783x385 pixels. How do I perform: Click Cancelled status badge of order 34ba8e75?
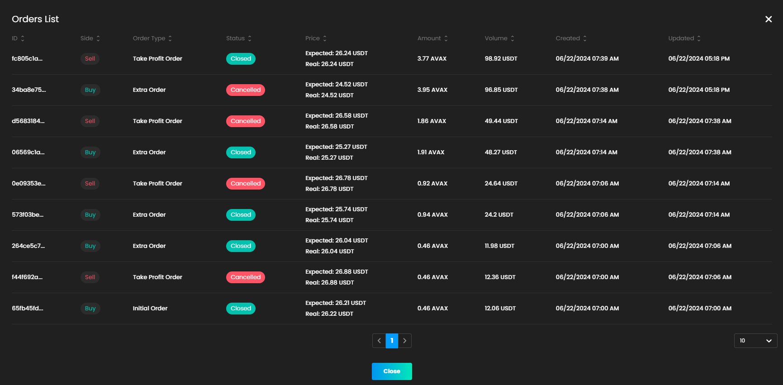[245, 90]
